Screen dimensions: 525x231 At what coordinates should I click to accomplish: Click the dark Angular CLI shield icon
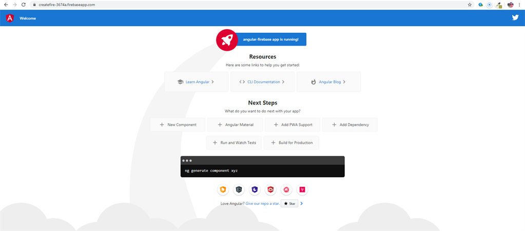(x=239, y=190)
